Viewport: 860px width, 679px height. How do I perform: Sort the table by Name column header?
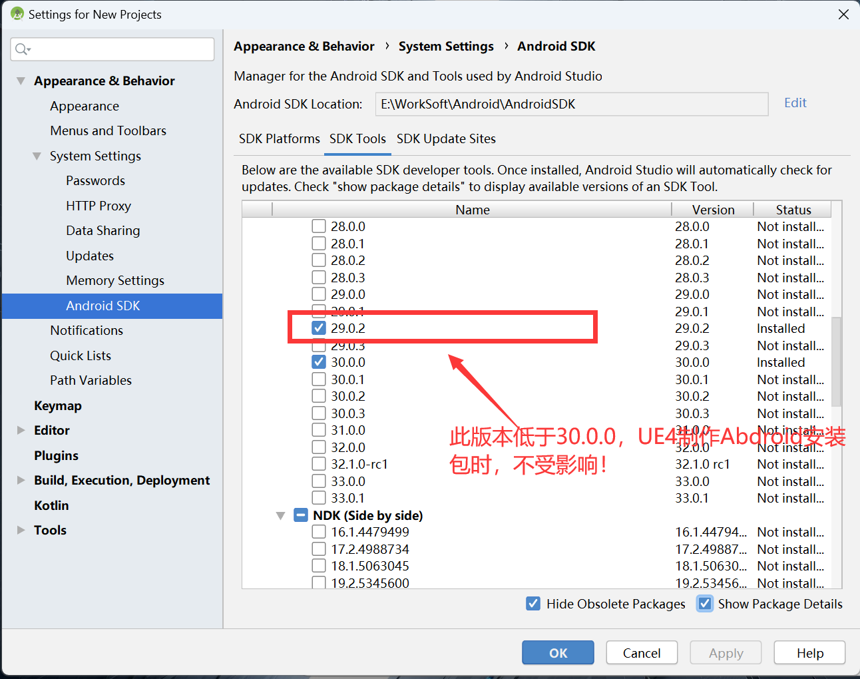(472, 210)
